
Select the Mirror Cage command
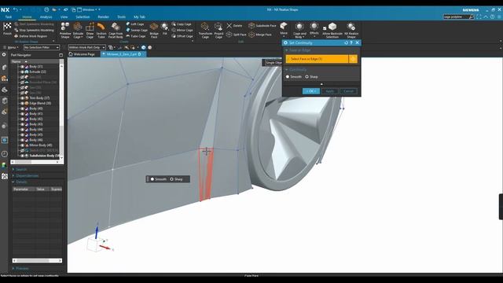point(182,30)
